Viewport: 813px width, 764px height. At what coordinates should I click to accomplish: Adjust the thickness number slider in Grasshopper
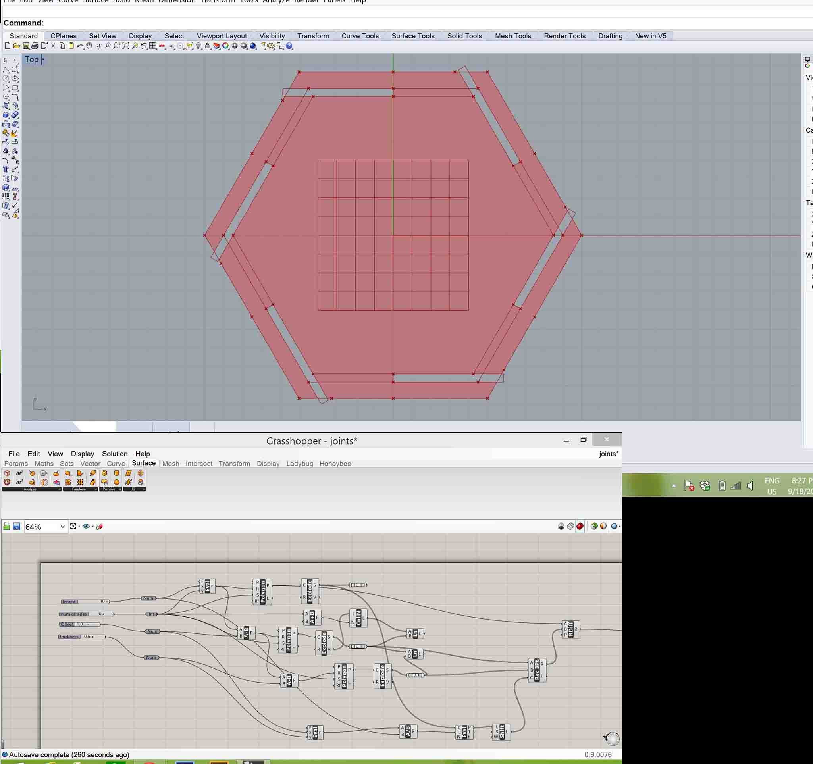pos(82,637)
